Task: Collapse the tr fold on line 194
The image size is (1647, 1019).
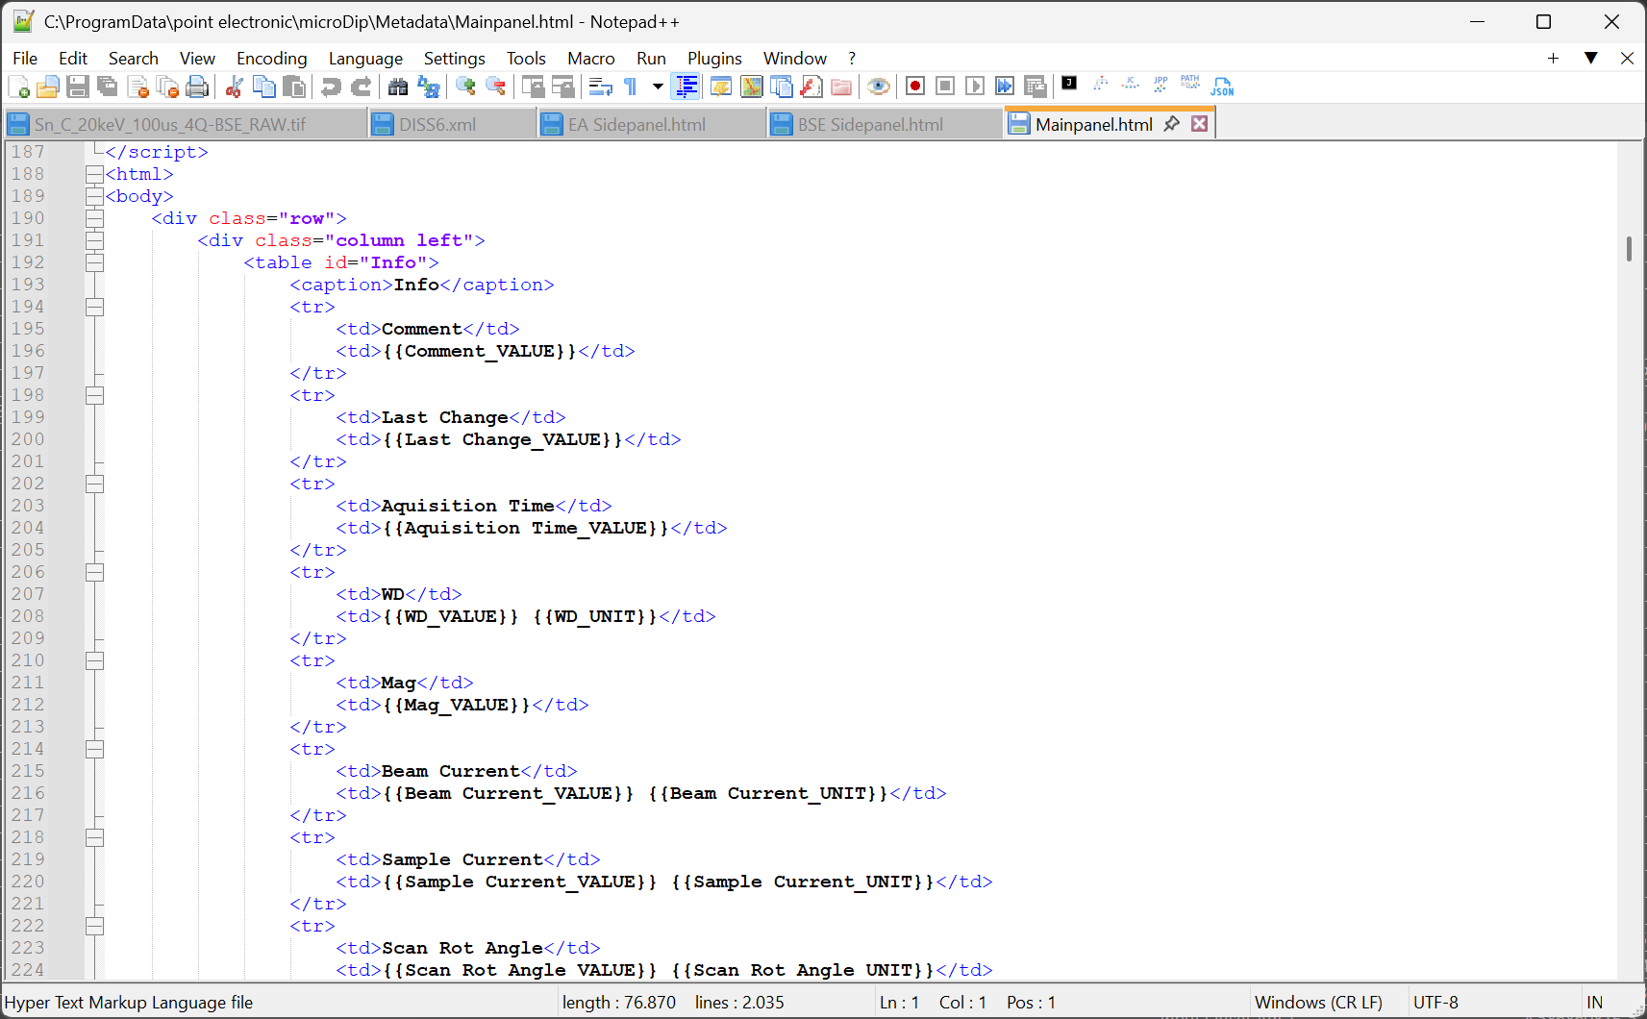Action: (x=94, y=307)
